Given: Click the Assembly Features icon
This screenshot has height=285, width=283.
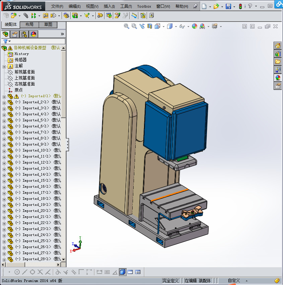Looking at the screenshot, I should click(x=75, y=16).
